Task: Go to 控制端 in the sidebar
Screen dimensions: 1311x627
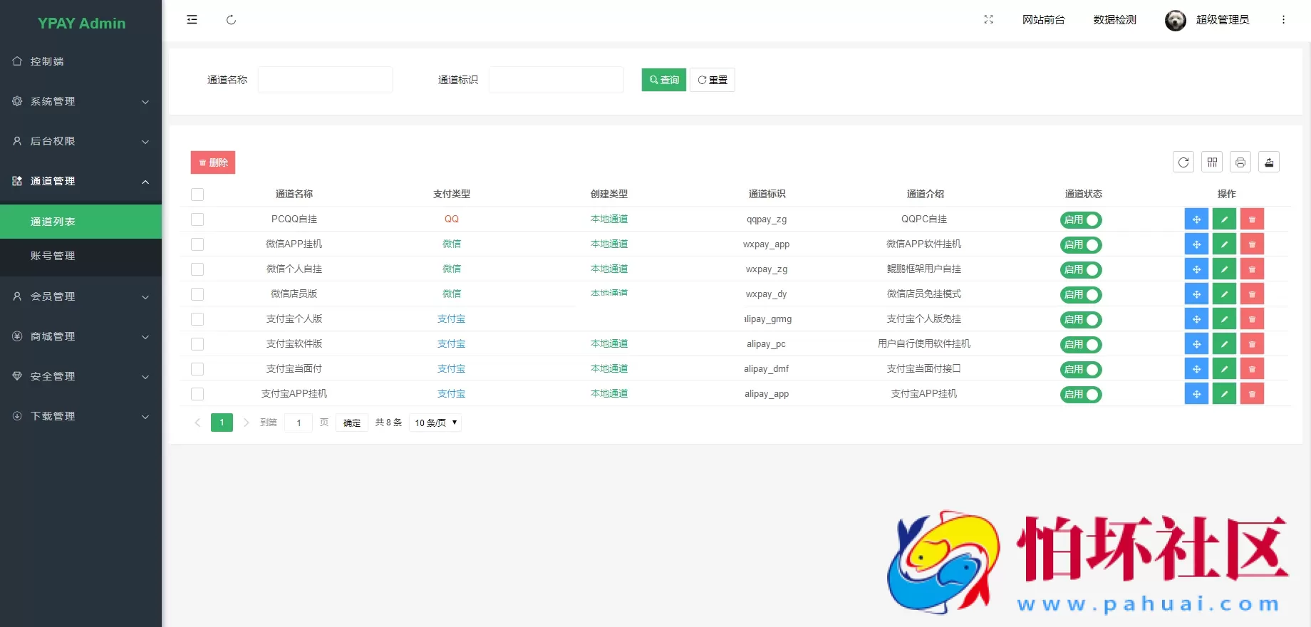Action: (81, 61)
